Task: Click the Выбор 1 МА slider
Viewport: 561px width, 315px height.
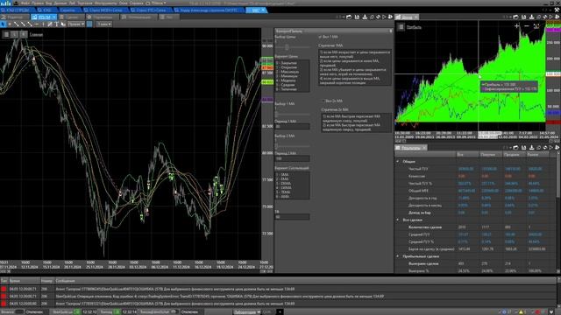Action: [x=293, y=115]
